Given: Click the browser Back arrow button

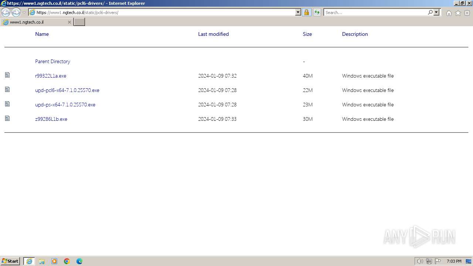Looking at the screenshot, I should coord(6,13).
